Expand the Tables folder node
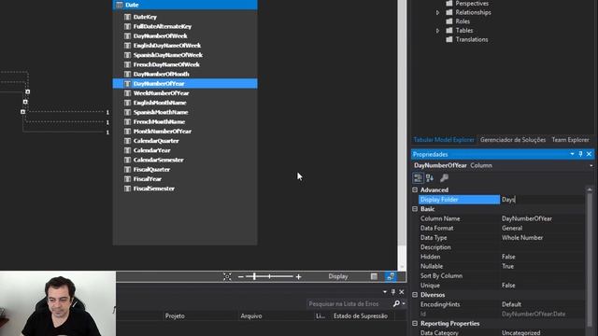This screenshot has width=598, height=336. [438, 31]
